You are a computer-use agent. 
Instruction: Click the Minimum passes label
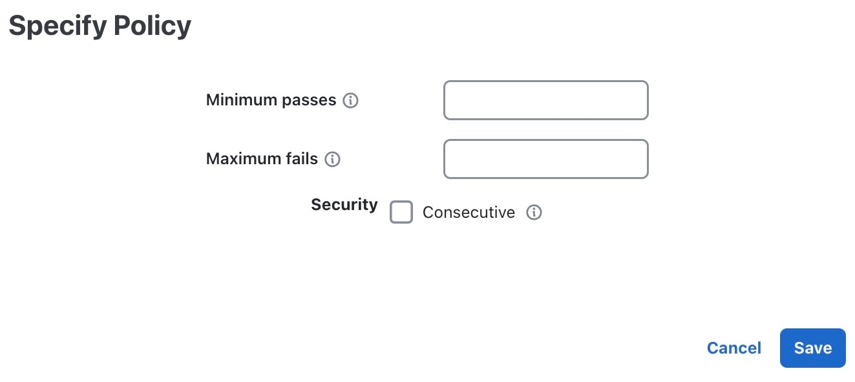click(x=271, y=100)
